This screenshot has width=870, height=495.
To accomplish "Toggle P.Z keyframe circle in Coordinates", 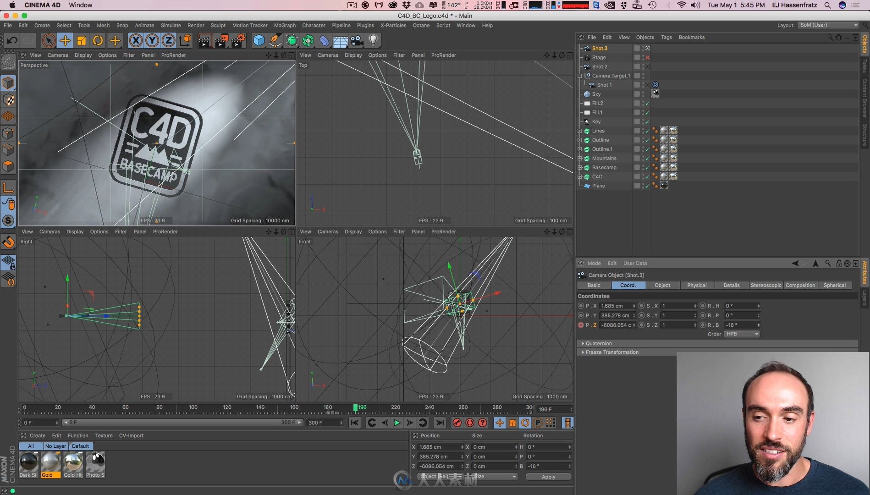I will click(x=581, y=325).
